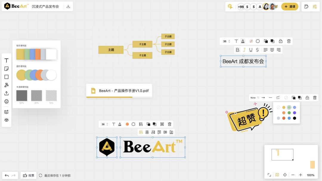Select the green swatch in the line color palette
Viewport: 322px width, 181px height.
[289, 107]
